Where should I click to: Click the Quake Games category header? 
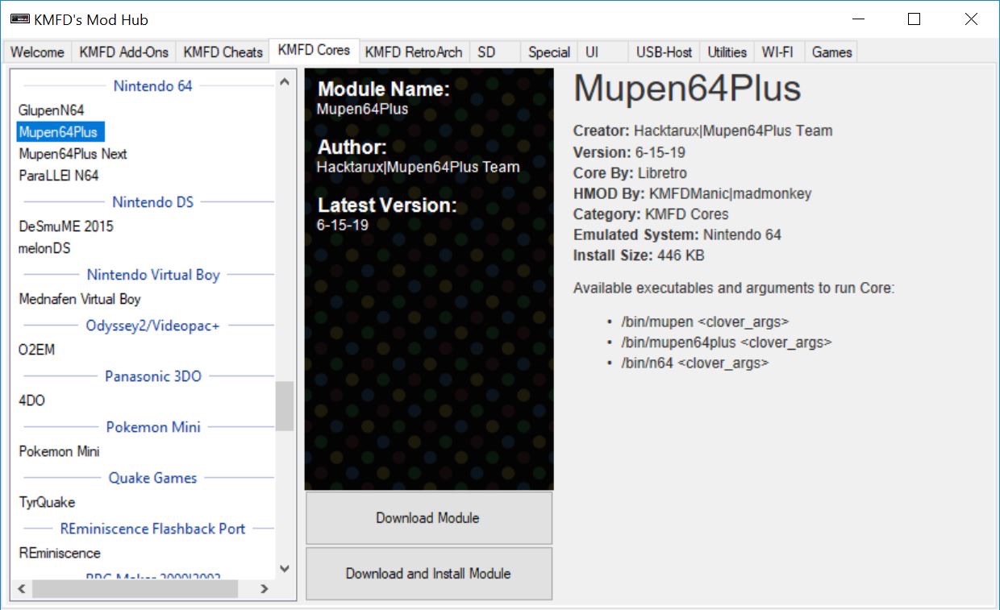pos(152,478)
